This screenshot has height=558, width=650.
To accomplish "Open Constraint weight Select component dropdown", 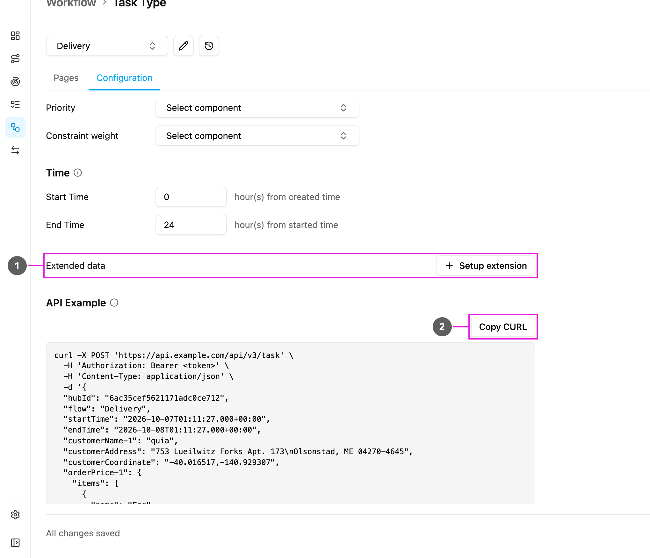I will tap(257, 136).
